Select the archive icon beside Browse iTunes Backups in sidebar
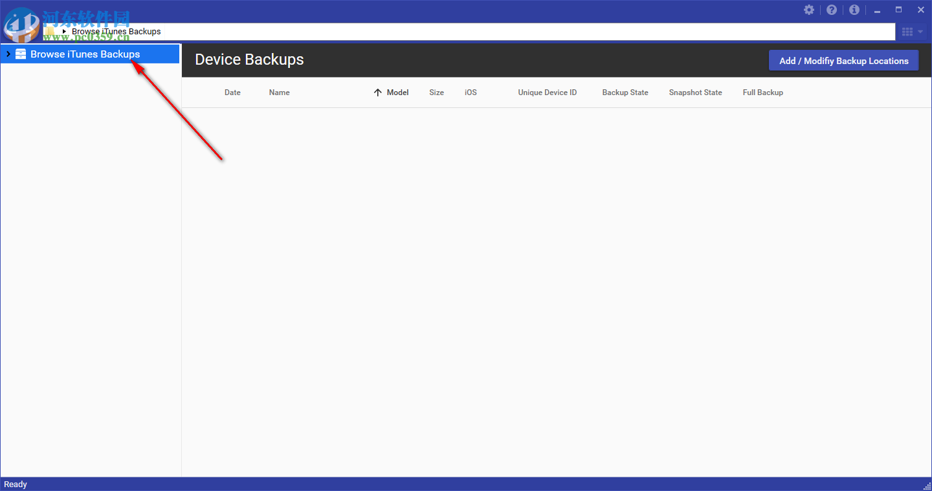The image size is (932, 491). (21, 54)
